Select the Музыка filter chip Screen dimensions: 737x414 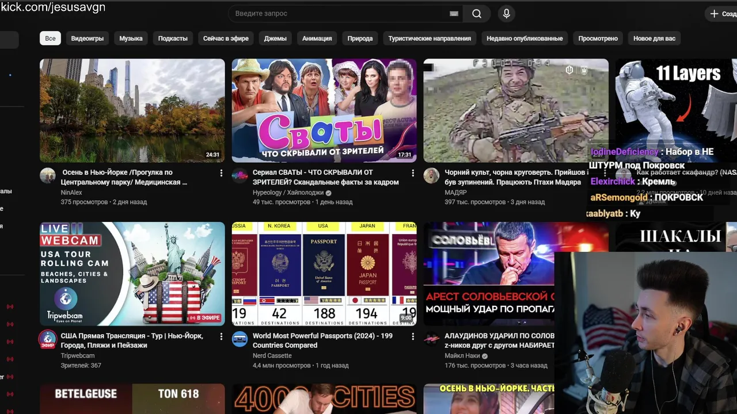[131, 39]
